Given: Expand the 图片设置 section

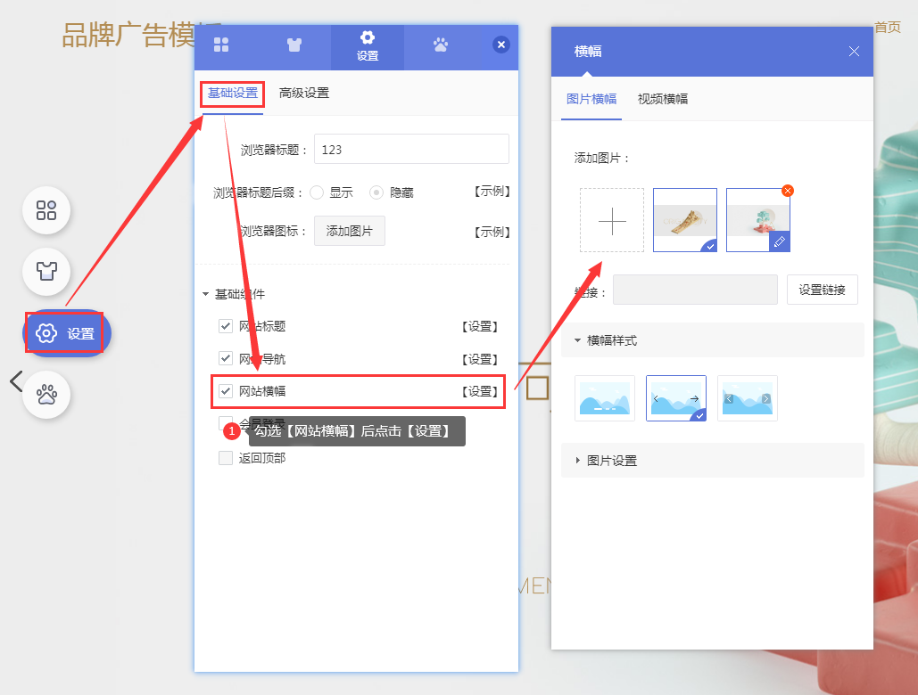Looking at the screenshot, I should 578,461.
